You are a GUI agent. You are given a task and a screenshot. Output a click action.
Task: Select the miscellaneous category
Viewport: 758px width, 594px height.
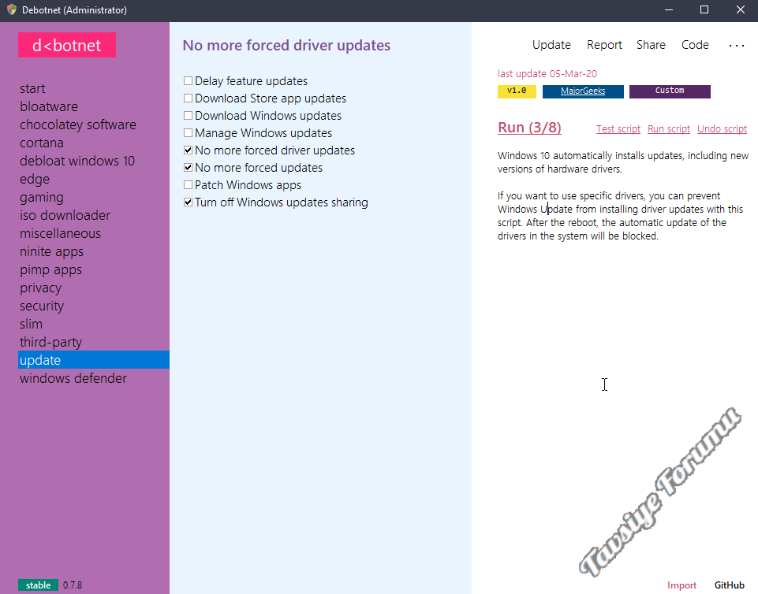[x=61, y=233]
